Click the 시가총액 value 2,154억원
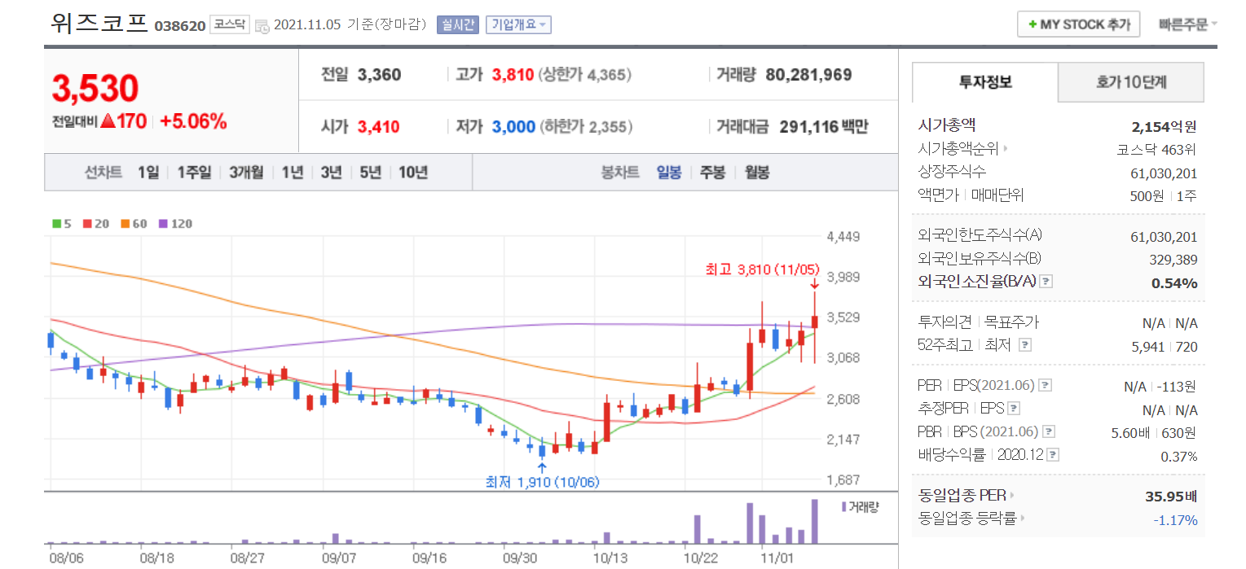Image resolution: width=1246 pixels, height=569 pixels. click(x=1165, y=127)
